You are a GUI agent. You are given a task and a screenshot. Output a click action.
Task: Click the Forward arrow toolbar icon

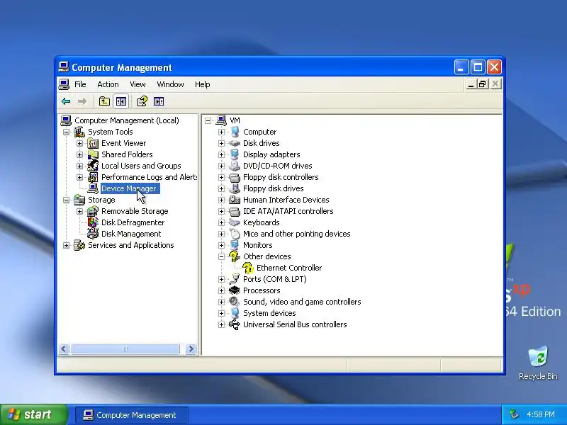82,101
